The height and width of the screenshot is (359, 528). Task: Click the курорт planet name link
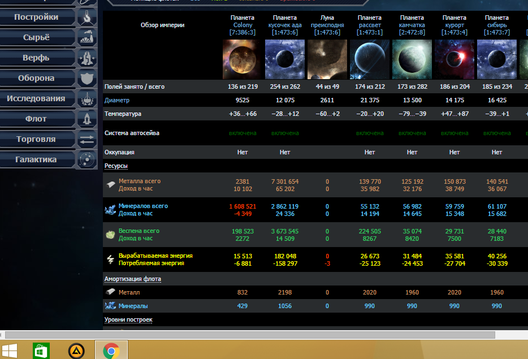(x=455, y=25)
